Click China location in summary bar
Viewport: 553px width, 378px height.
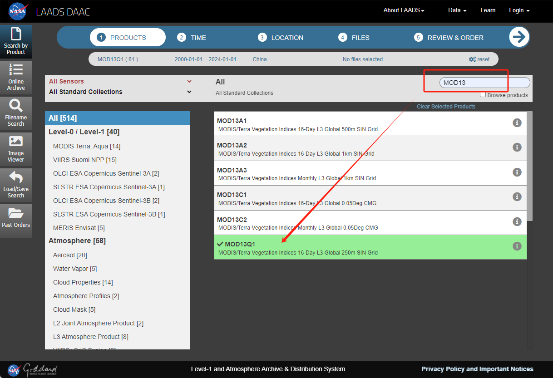pyautogui.click(x=260, y=59)
